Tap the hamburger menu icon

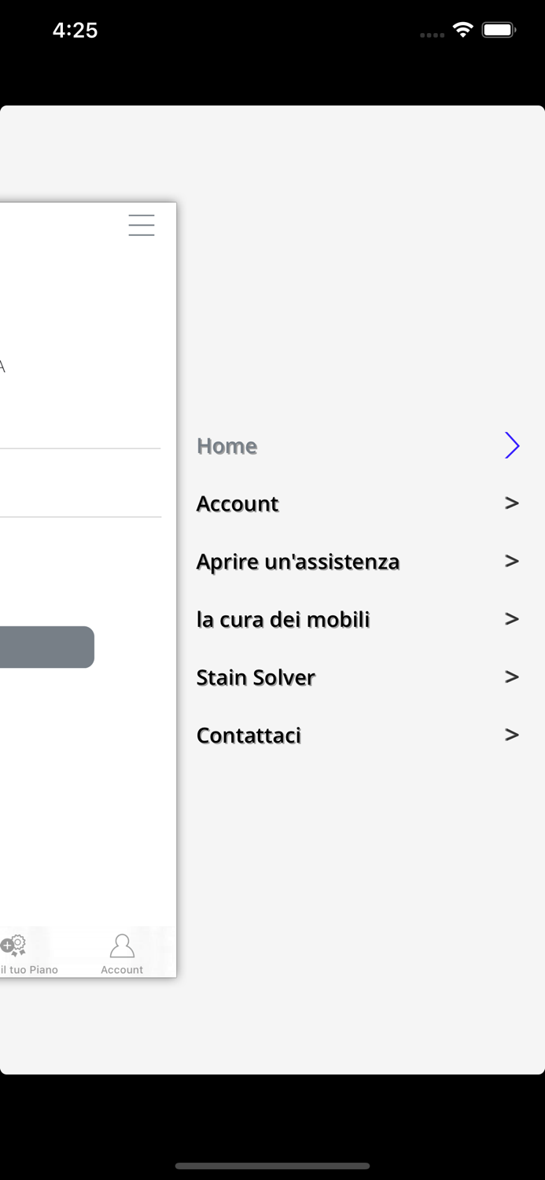click(142, 225)
